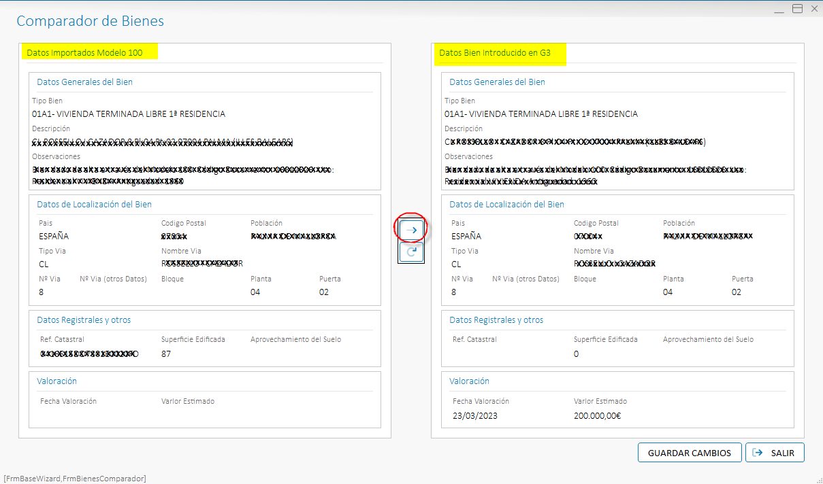Click the Ref. Catastral value in imported panel

[88, 353]
